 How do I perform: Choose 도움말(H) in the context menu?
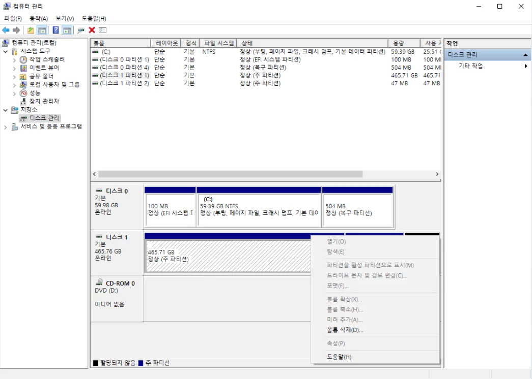pyautogui.click(x=375, y=357)
